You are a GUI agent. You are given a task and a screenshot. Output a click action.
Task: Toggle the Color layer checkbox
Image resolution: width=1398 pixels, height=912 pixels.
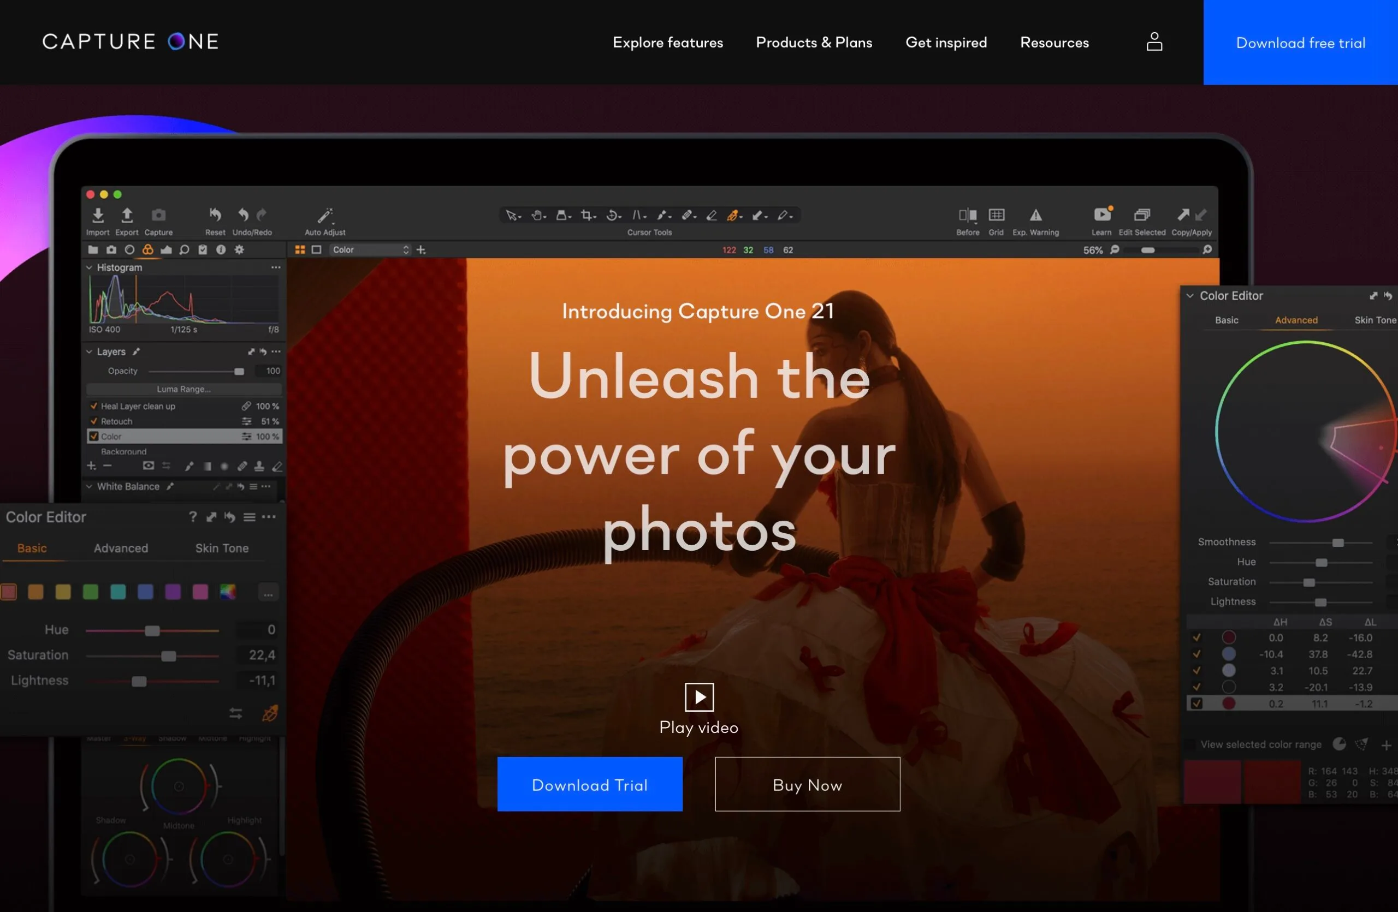coord(93,436)
